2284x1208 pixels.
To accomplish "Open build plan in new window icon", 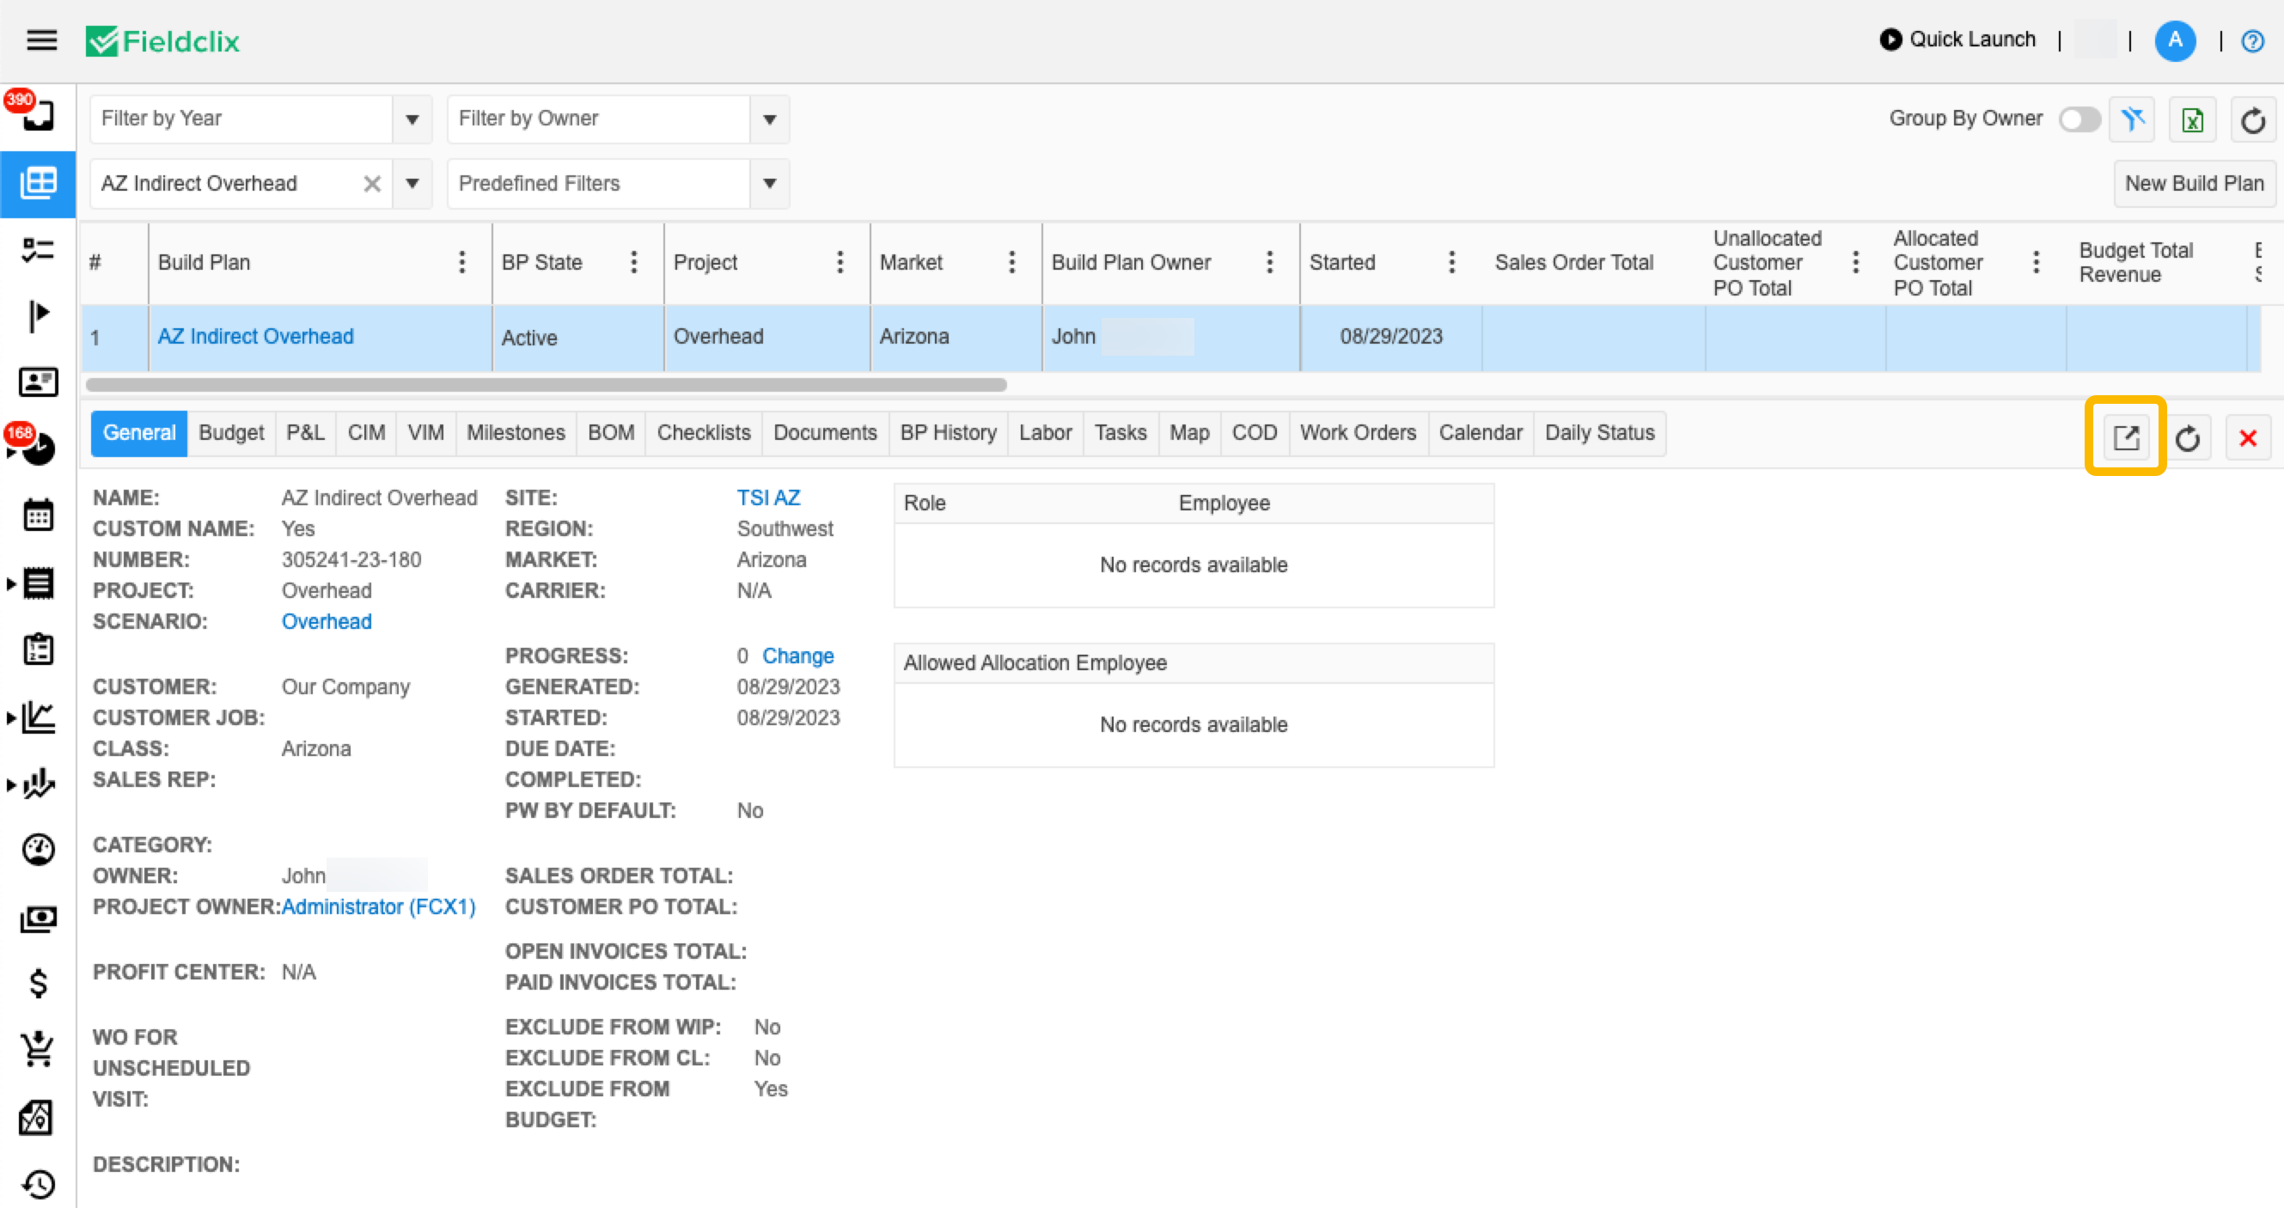I will [x=2125, y=437].
